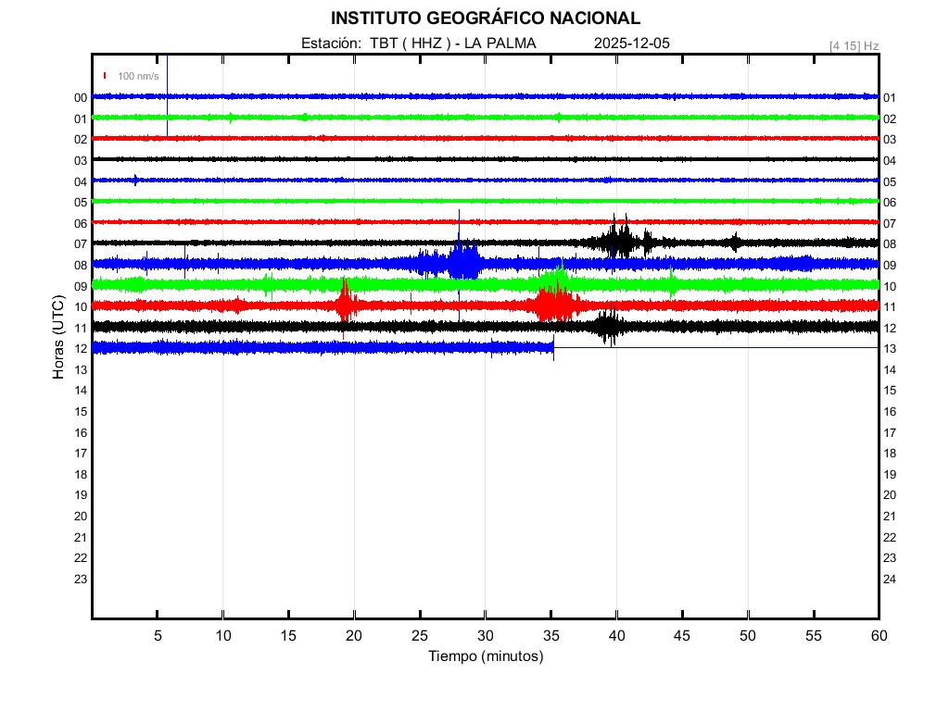
Task: Click where the hour 12 blue signal ends
Action: click(553, 348)
